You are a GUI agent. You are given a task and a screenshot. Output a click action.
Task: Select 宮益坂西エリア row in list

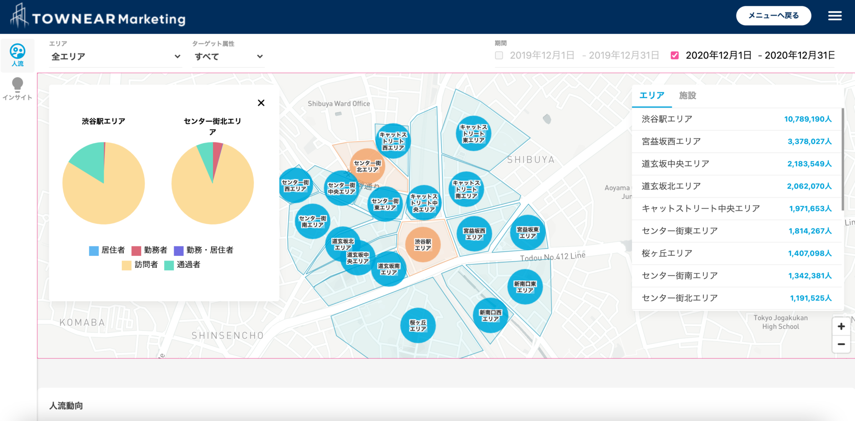[737, 142]
